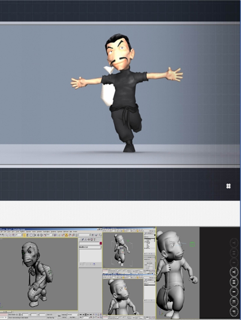Open Named Selection Sets dropdown

[x=85, y=235]
